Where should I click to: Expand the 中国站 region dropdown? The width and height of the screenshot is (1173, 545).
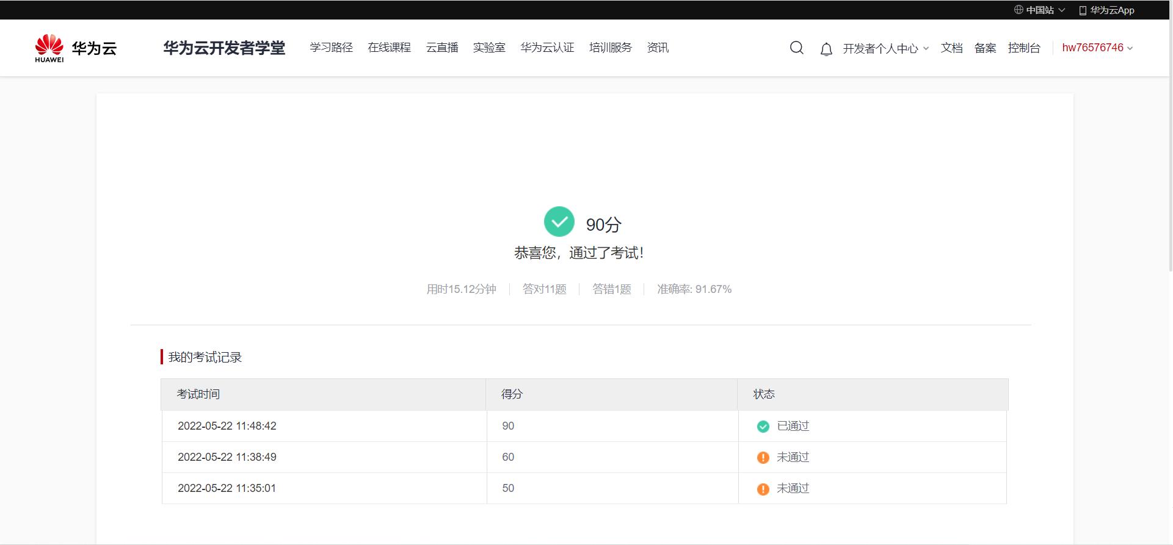(1040, 10)
